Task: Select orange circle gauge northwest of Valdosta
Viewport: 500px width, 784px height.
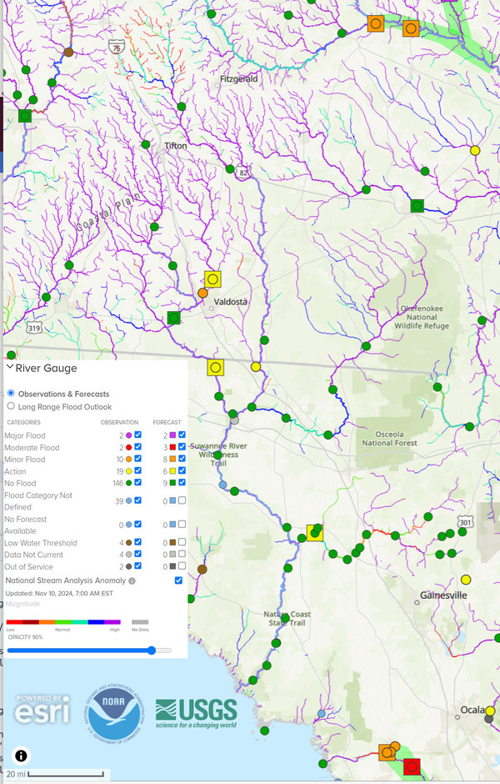Action: point(202,293)
